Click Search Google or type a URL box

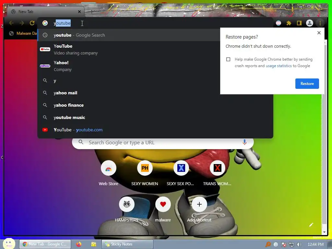point(163,143)
